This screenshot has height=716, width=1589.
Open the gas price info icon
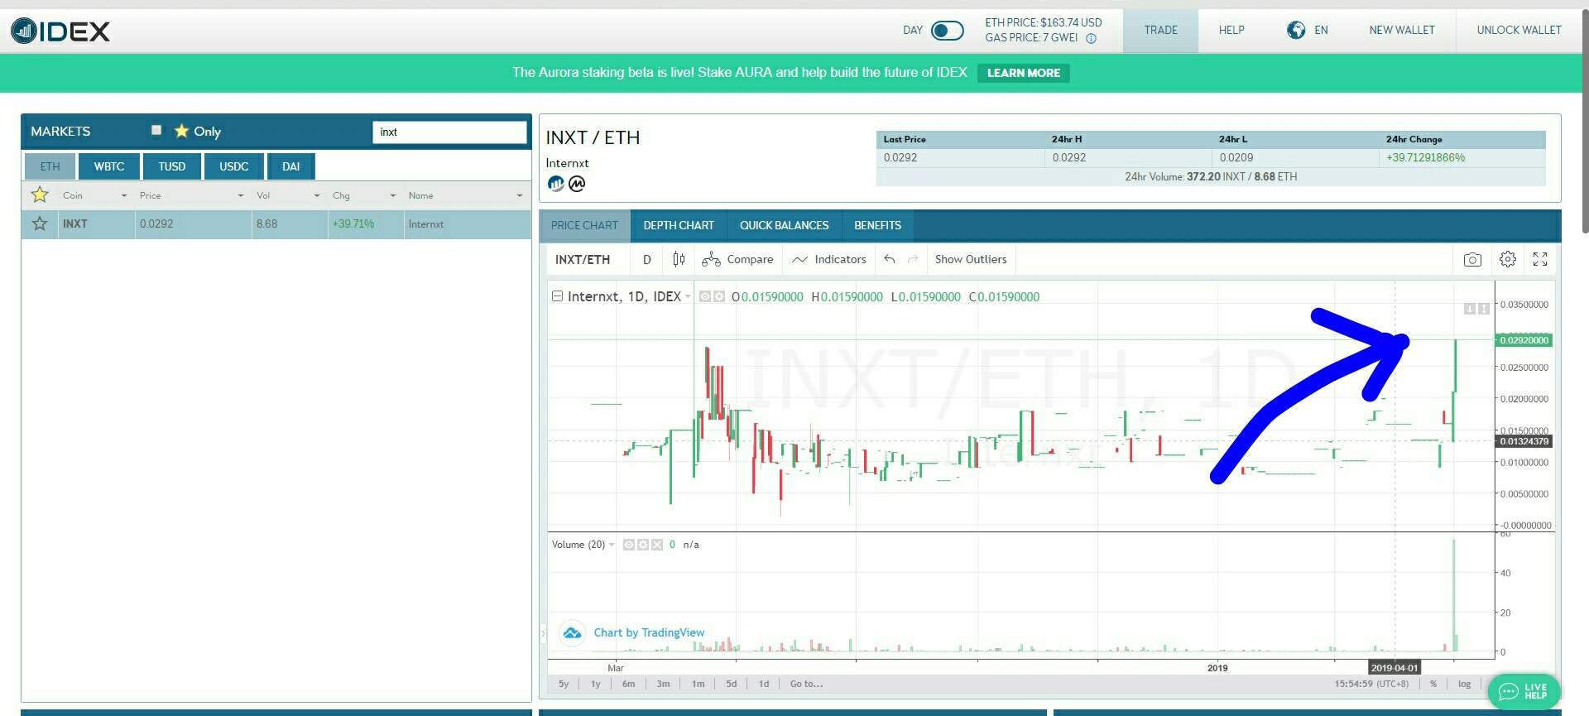point(1091,38)
